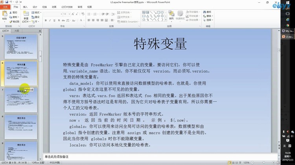Expand the Layout (版式) dropdown

pyautogui.click(x=36, y=13)
